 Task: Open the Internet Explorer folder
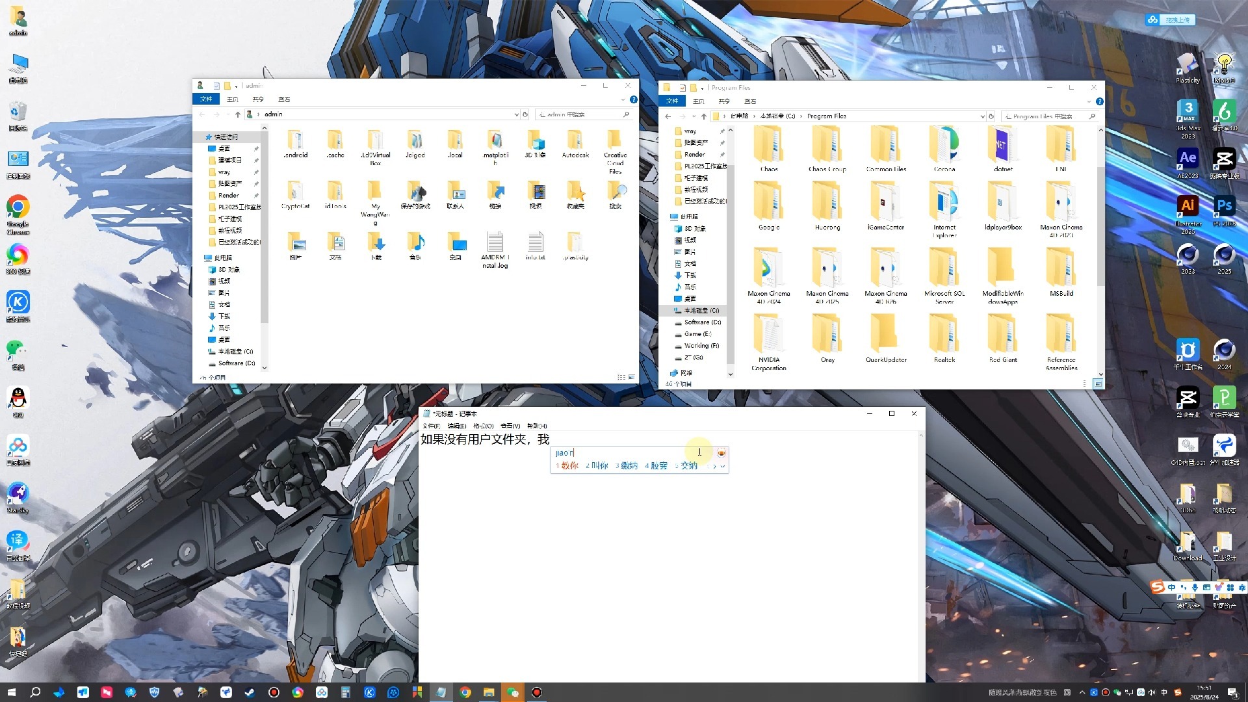pos(944,210)
